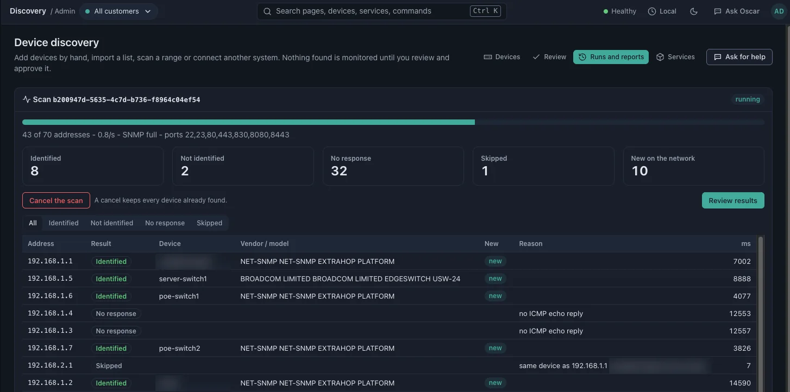This screenshot has width=790, height=392.
Task: Click the scan ID b200947d text
Action: pyautogui.click(x=127, y=99)
